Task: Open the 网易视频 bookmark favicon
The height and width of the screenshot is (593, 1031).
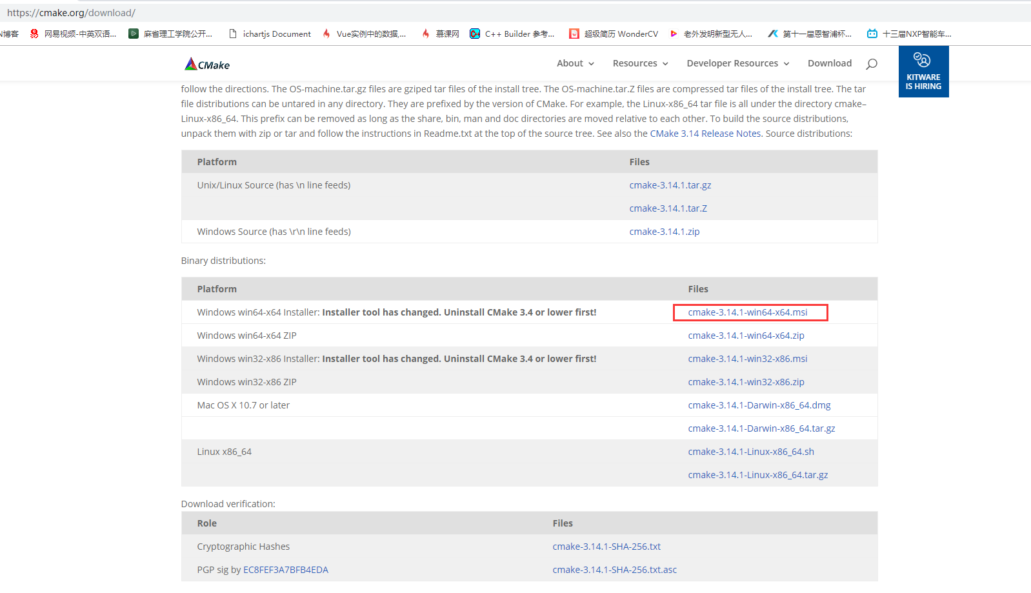Action: tap(34, 34)
